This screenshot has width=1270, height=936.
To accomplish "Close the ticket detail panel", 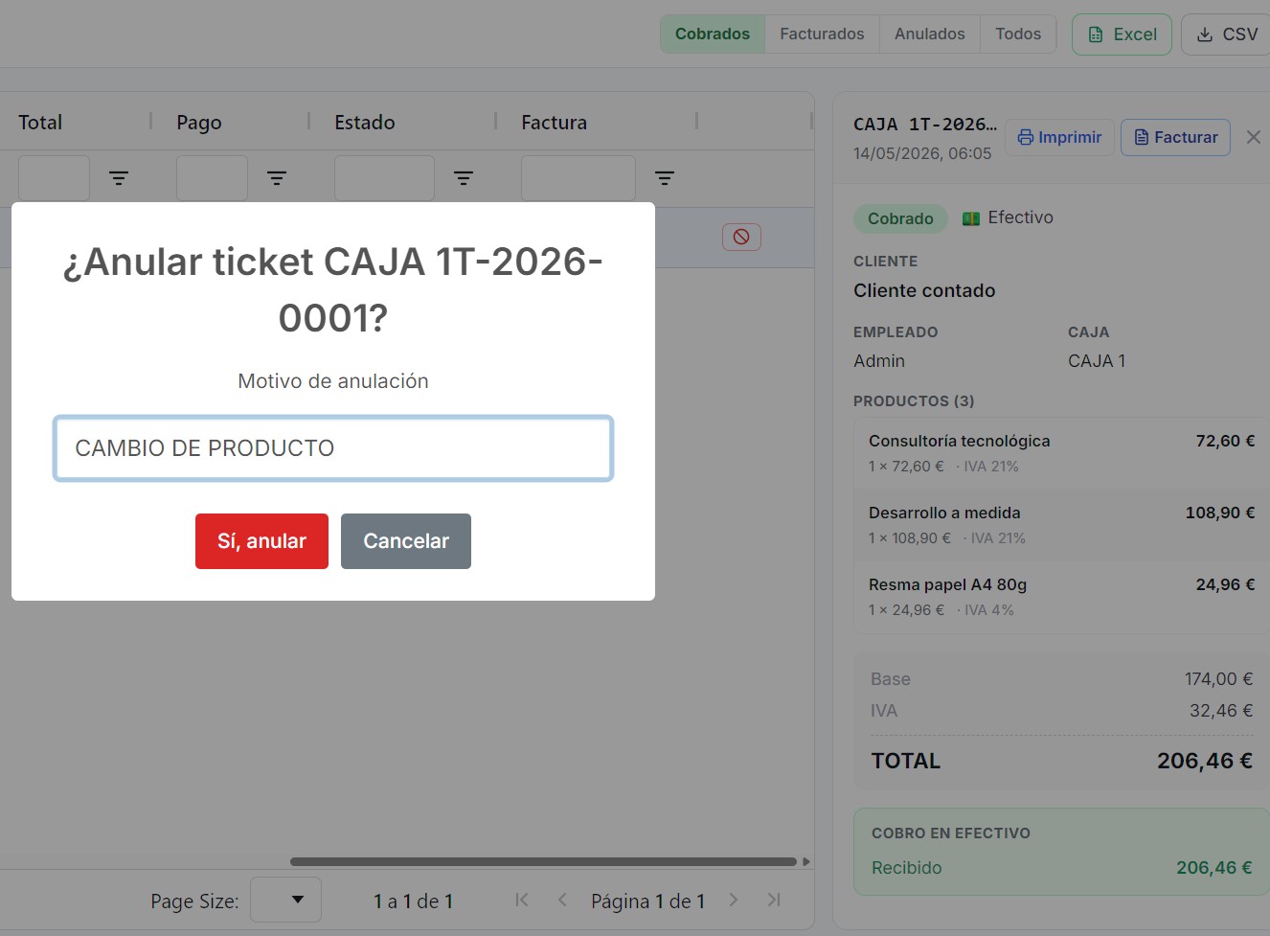I will point(1253,137).
